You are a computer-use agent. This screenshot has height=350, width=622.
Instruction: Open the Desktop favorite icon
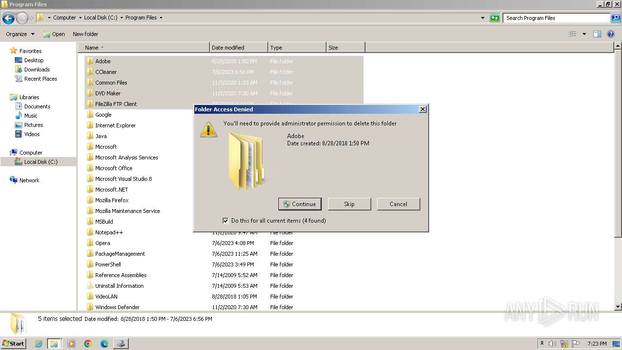tap(18, 60)
